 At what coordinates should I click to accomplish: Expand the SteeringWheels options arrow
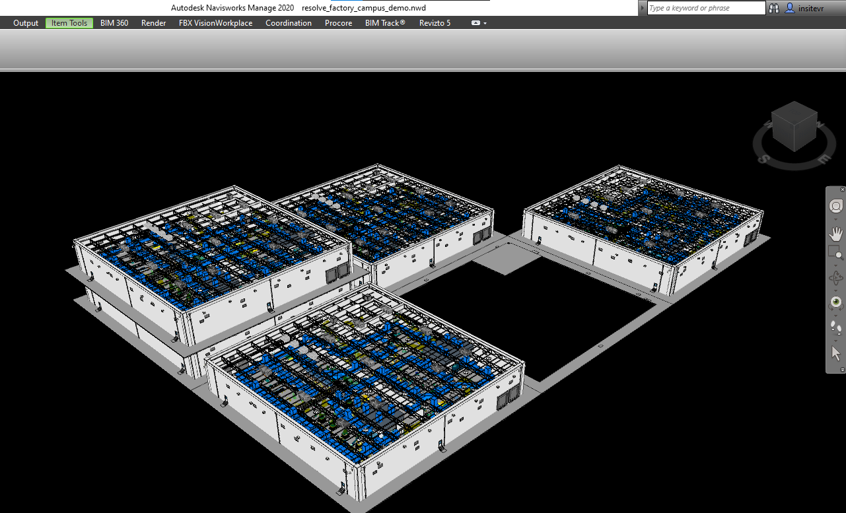pos(836,219)
